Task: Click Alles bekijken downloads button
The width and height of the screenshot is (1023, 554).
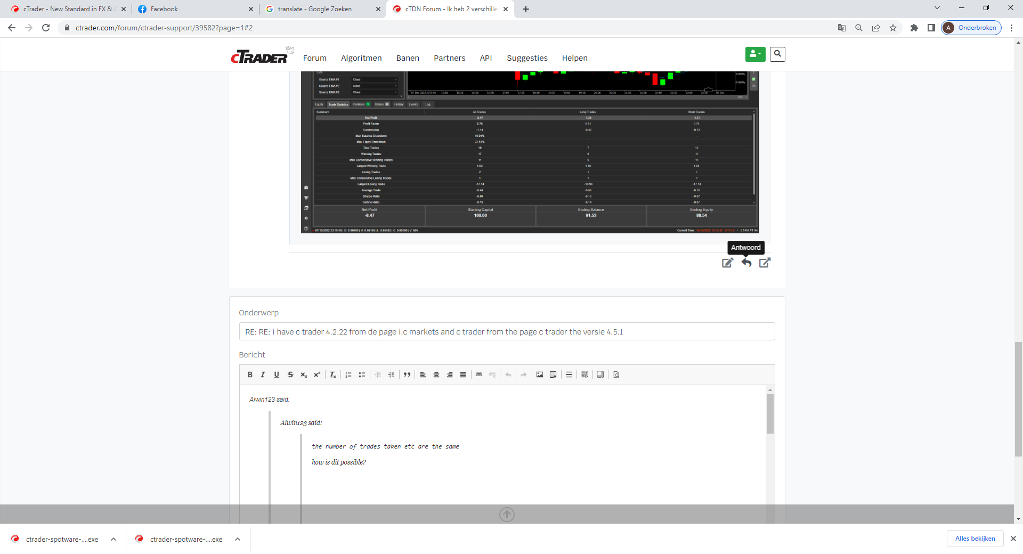Action: [975, 539]
